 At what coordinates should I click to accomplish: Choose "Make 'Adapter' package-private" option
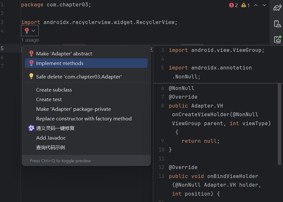point(73,109)
